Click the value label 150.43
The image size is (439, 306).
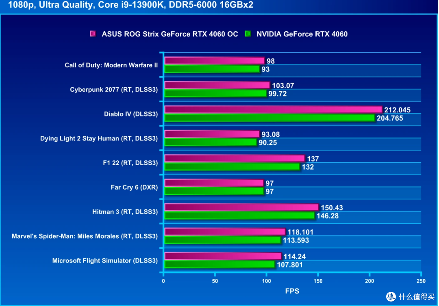(x=332, y=208)
